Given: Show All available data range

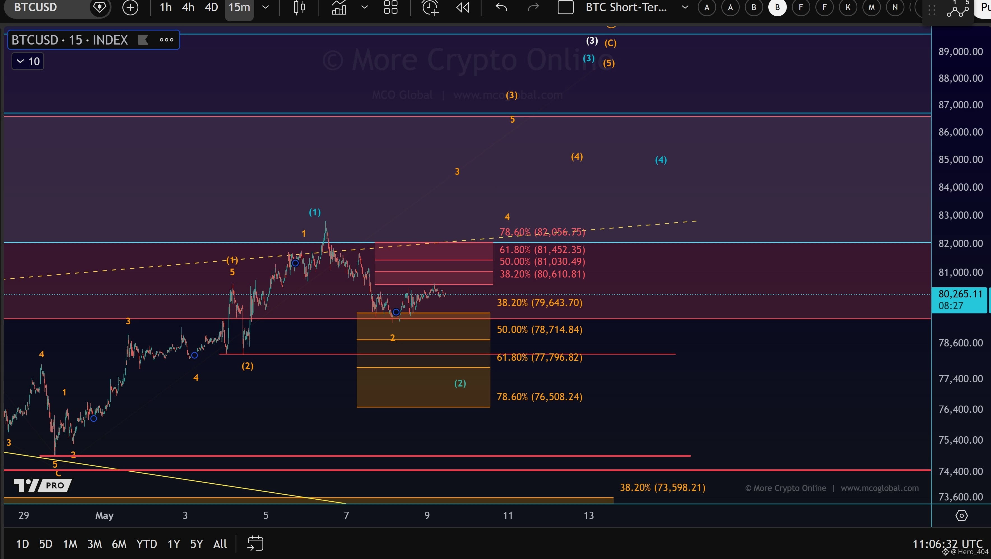Looking at the screenshot, I should click(220, 544).
